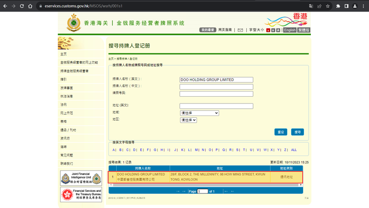Open the browser home page icon
This screenshot has width=369, height=208.
[30, 6]
